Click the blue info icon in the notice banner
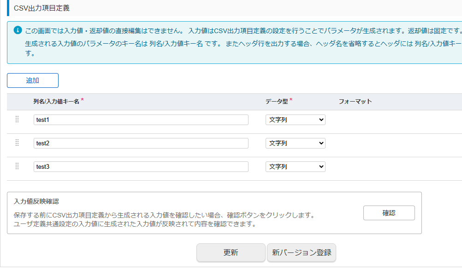Viewport: 462px width, 269px height. coord(18,30)
